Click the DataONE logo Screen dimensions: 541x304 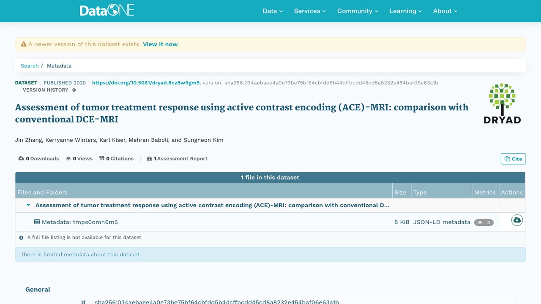(x=107, y=11)
